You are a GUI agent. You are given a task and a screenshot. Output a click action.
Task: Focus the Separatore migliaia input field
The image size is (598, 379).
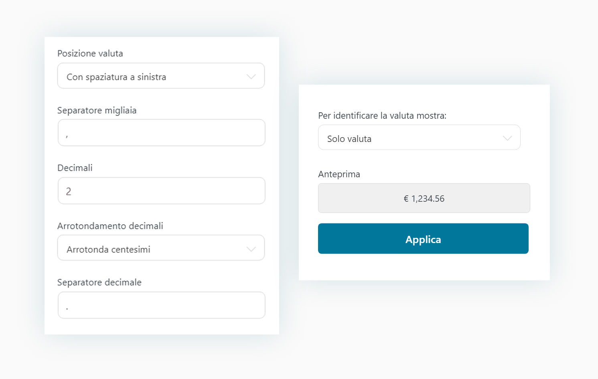[x=161, y=133]
